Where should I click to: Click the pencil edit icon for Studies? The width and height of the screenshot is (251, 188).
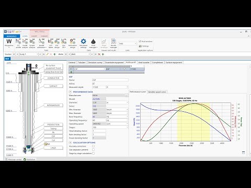[47, 54]
